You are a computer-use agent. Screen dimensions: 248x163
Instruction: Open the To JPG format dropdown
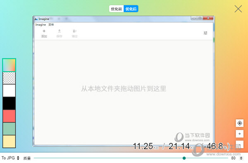(x=10, y=158)
